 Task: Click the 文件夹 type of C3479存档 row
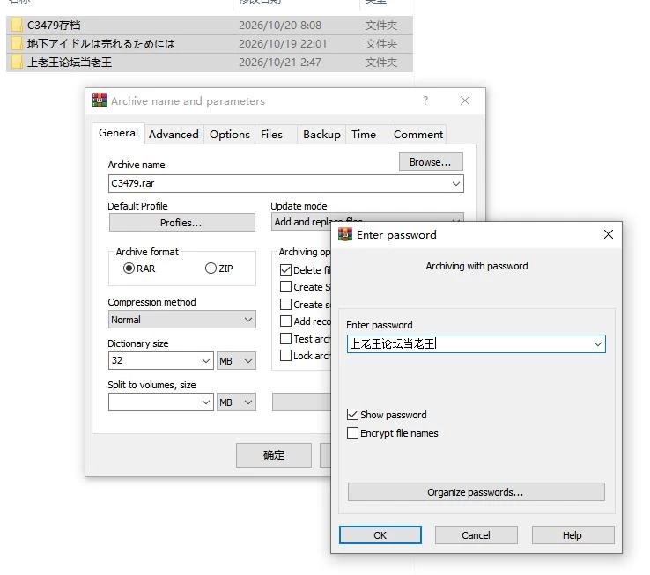click(x=381, y=26)
